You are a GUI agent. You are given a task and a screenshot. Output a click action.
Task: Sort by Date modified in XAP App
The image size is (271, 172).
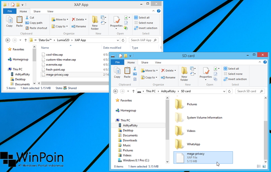(x=112, y=48)
